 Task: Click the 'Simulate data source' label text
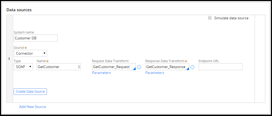231,18
